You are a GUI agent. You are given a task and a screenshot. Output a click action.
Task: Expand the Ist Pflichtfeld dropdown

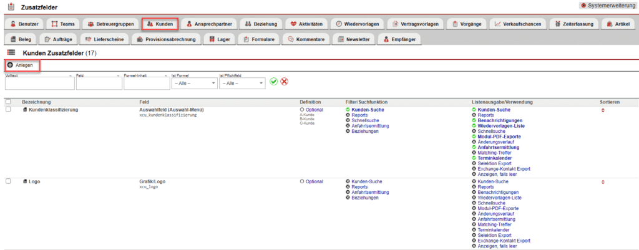coord(242,83)
